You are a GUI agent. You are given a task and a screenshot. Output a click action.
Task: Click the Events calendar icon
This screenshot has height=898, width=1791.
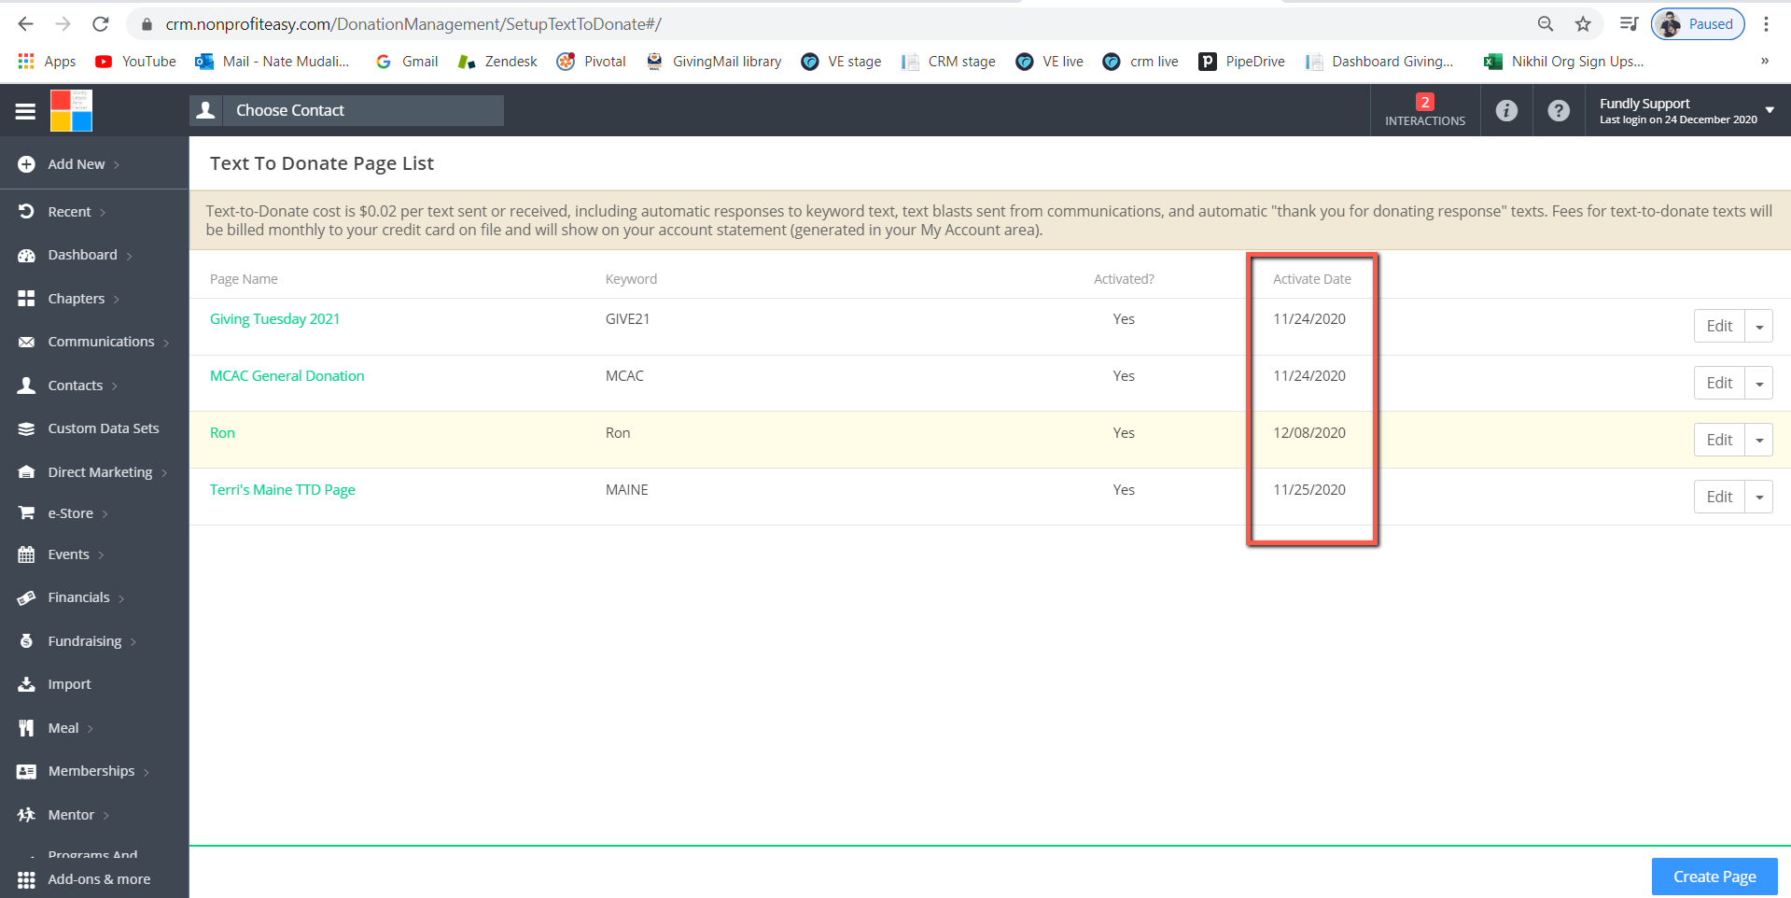pos(26,554)
